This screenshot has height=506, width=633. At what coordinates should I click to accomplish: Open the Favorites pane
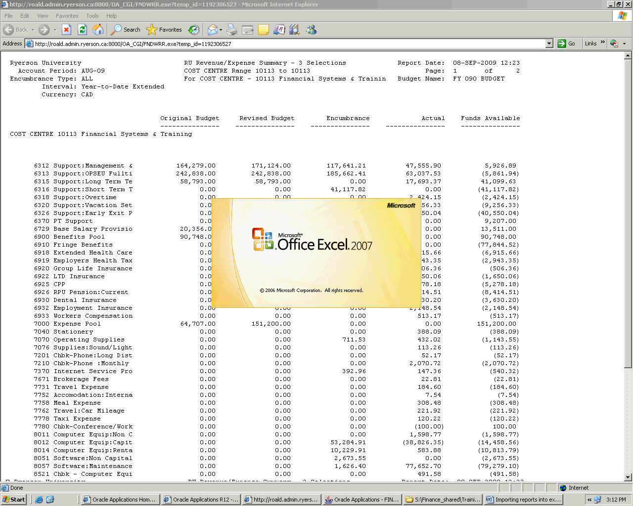tap(165, 30)
